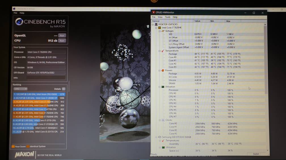
Task: Select the IA Cores power row
Action: click(207, 77)
